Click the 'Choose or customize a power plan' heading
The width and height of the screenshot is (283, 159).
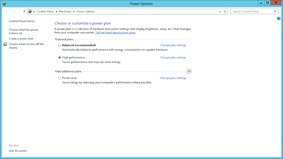pyautogui.click(x=83, y=23)
